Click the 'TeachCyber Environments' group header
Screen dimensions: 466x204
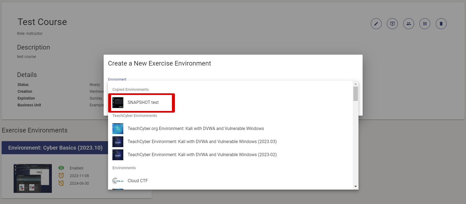[135, 116]
